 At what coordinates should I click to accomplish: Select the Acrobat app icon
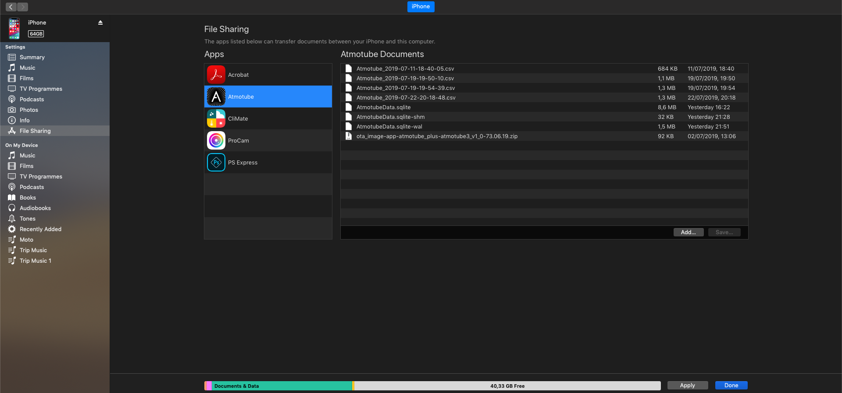[x=216, y=75]
